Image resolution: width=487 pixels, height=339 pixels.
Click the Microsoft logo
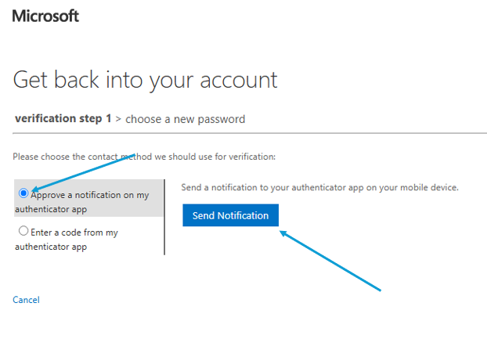point(45,16)
